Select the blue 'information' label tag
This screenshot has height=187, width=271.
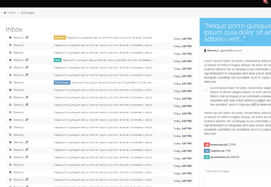pyautogui.click(x=62, y=82)
